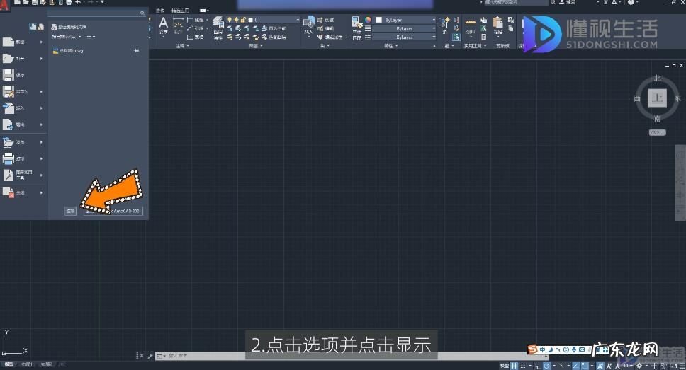Pin the recent drawing file
This screenshot has width=686, height=370.
(137, 51)
